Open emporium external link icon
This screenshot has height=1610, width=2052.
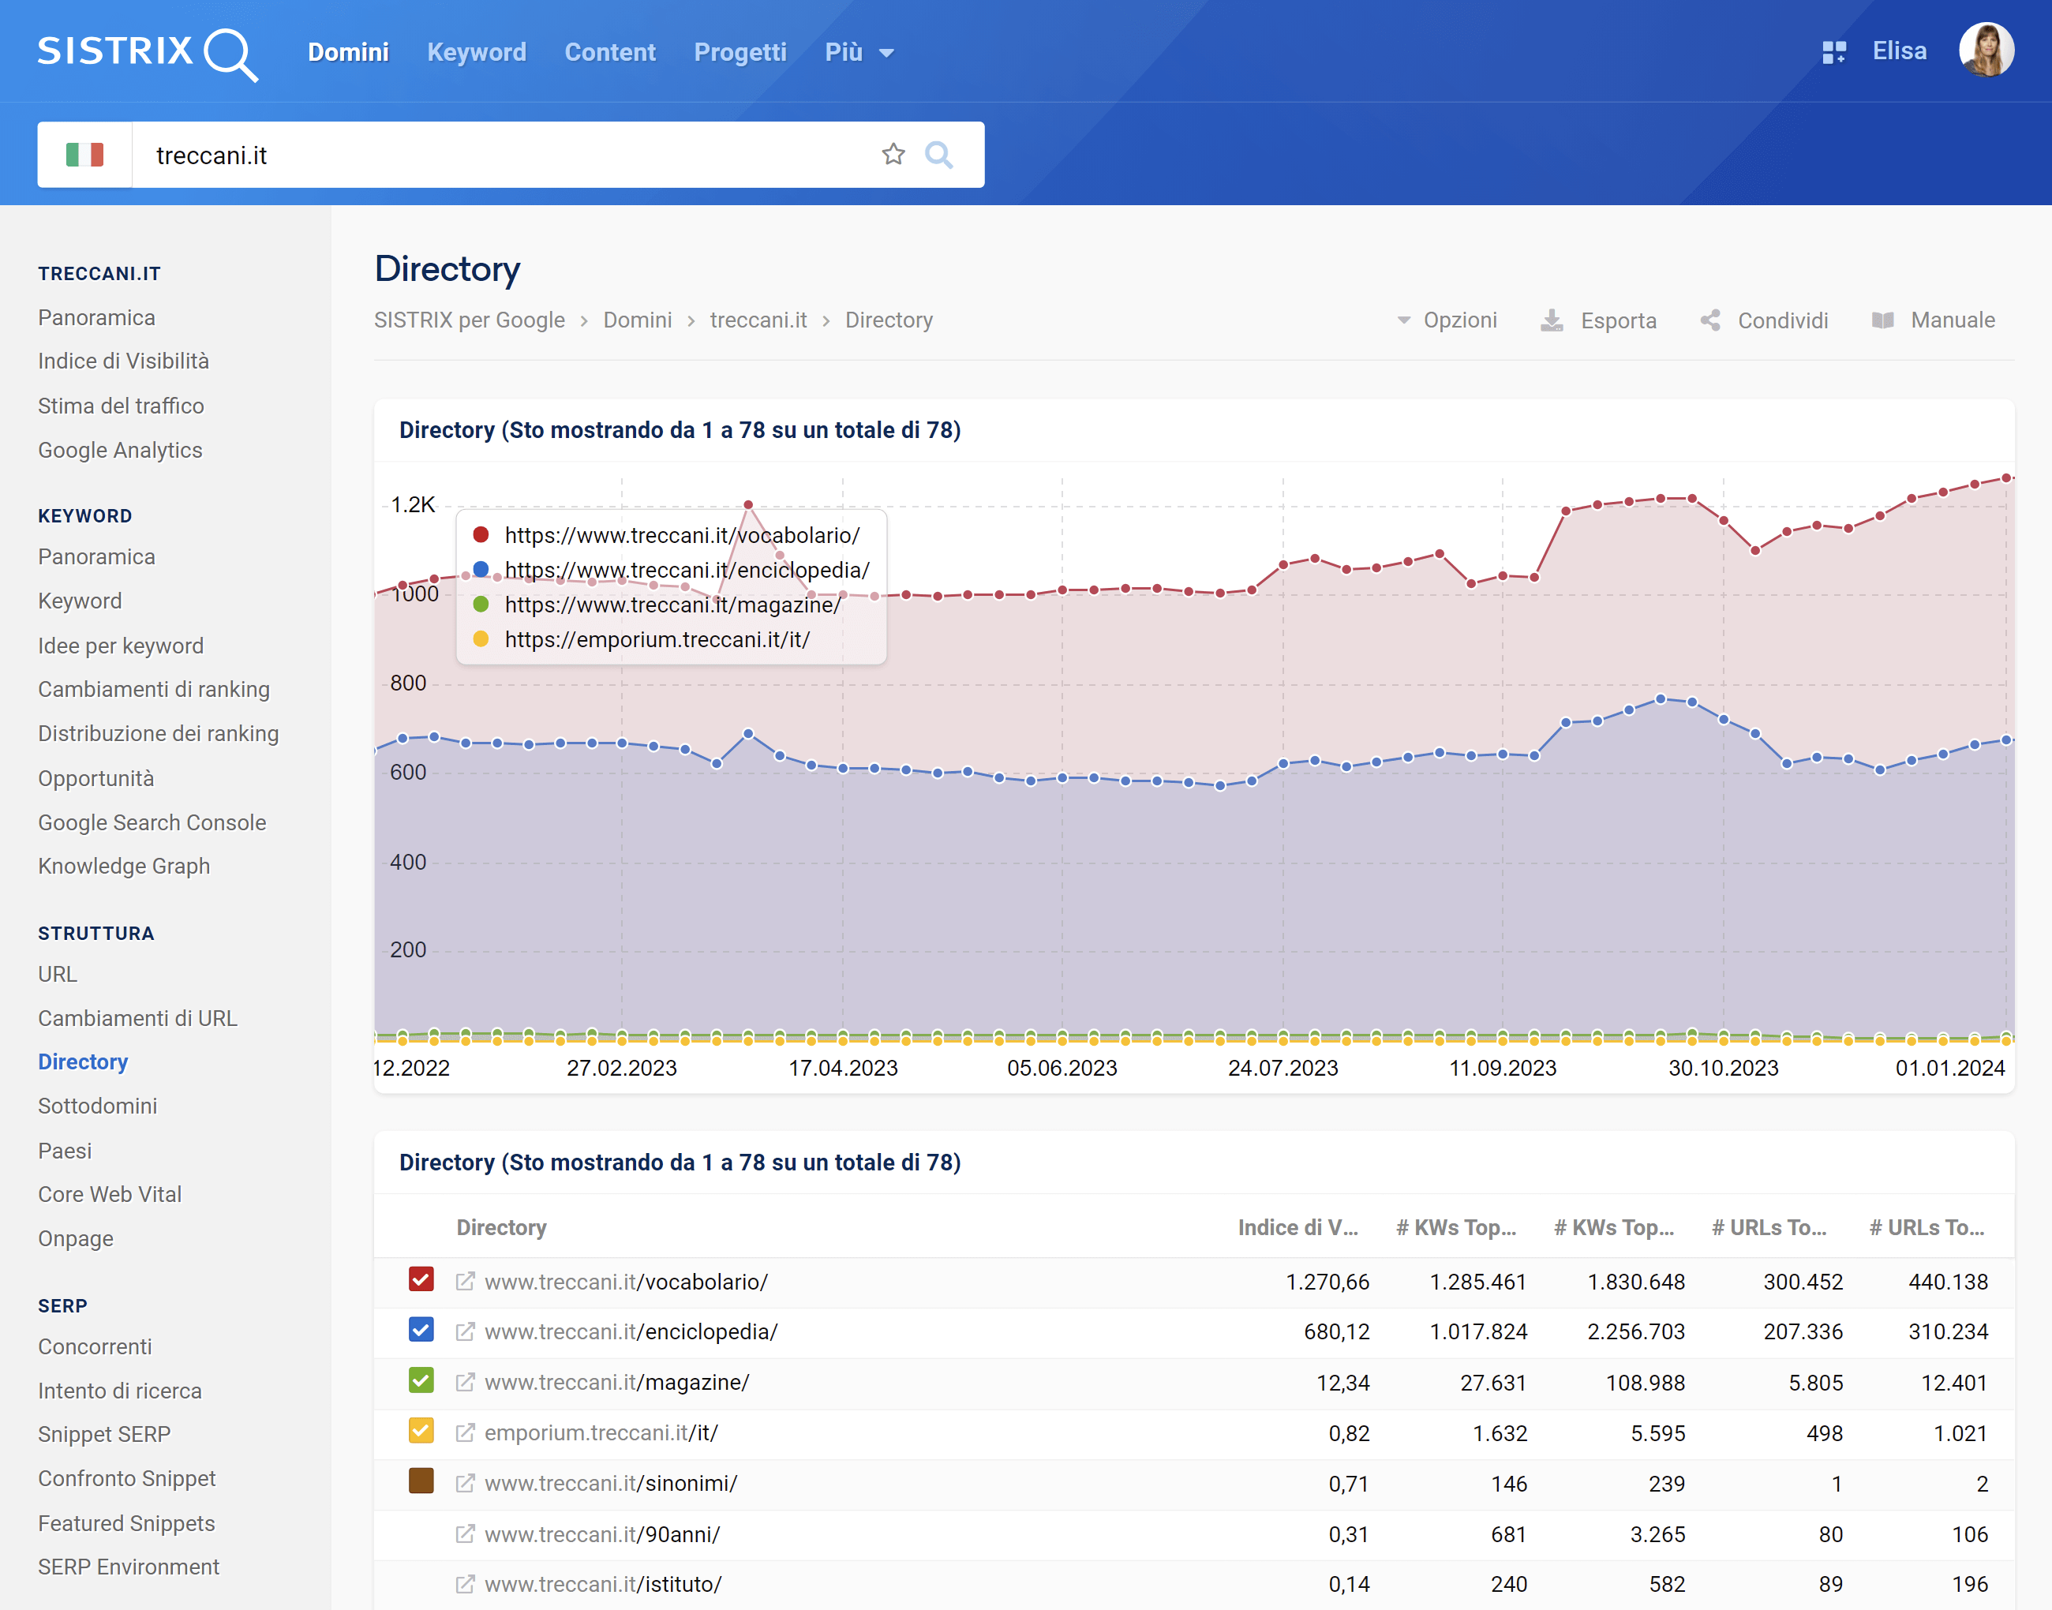coord(465,1432)
